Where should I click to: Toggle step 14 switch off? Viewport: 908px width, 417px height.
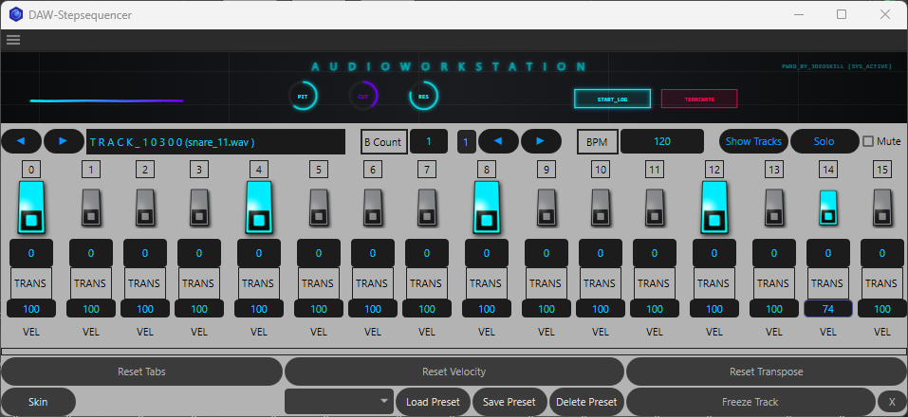click(828, 208)
